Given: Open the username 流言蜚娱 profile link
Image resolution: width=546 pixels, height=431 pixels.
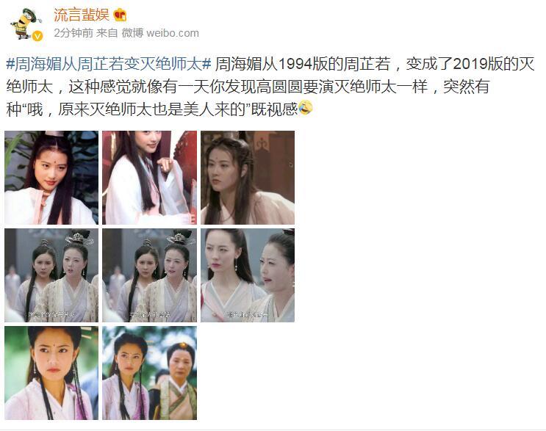Looking at the screenshot, I should click(82, 15).
